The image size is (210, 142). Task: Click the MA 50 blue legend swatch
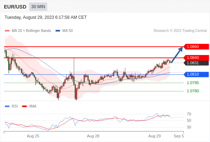pos(58,31)
